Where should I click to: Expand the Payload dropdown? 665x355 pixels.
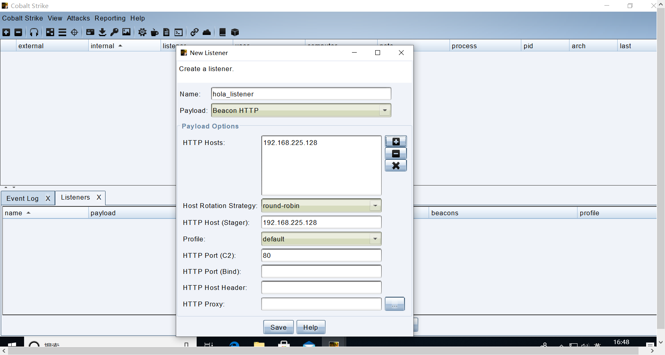tap(385, 110)
